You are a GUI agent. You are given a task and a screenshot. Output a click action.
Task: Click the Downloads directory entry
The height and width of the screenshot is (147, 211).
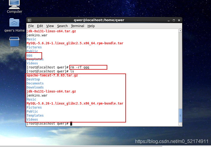pos(35,87)
